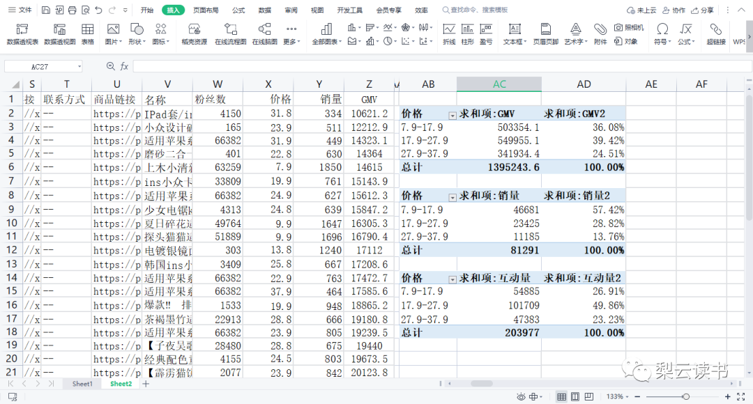Insert a PivotChart (数据透视图)

(59, 34)
